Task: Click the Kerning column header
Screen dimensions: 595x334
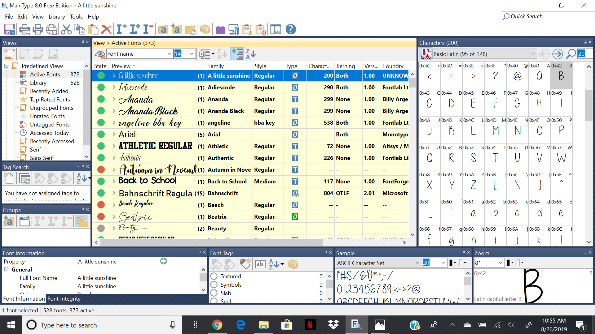Action: pyautogui.click(x=348, y=66)
